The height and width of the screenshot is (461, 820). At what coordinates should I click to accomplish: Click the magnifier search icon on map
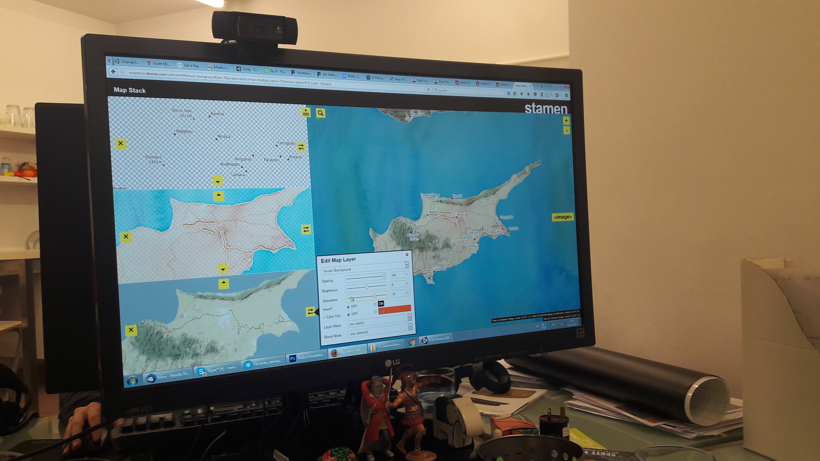(321, 113)
